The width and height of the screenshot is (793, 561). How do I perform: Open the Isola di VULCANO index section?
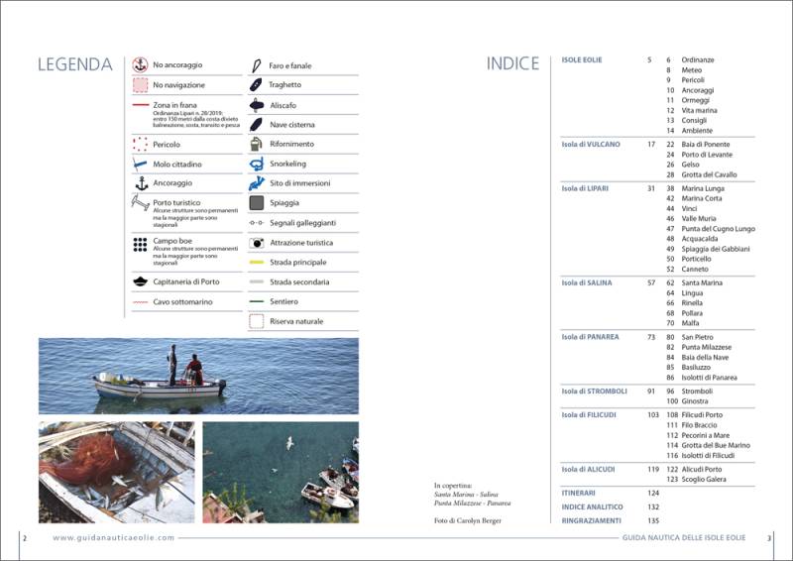591,145
